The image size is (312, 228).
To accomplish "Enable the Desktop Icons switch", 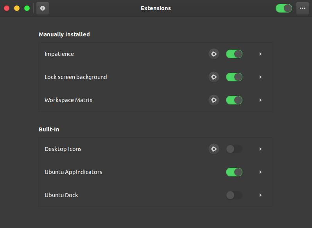I will click(234, 149).
